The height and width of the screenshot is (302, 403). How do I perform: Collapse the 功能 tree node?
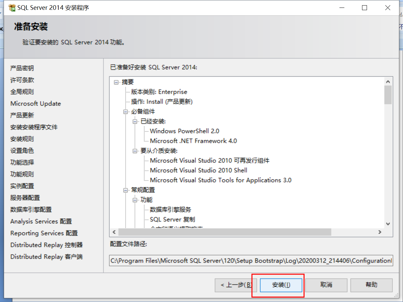[135, 200]
